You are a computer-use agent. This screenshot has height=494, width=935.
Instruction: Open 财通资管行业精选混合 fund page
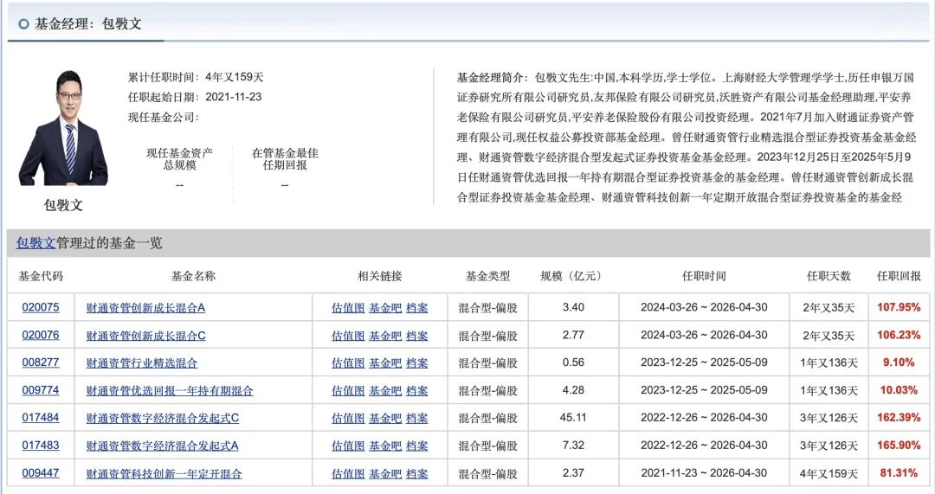pyautogui.click(x=142, y=362)
